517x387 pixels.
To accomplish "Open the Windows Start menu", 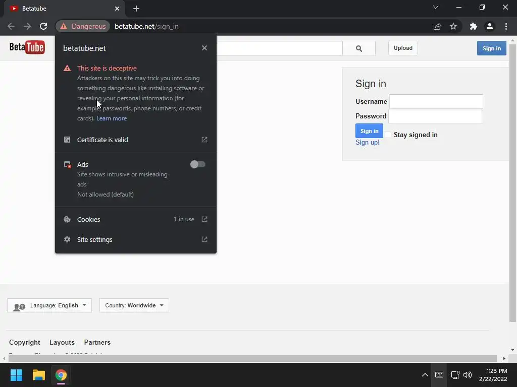I will pyautogui.click(x=16, y=375).
